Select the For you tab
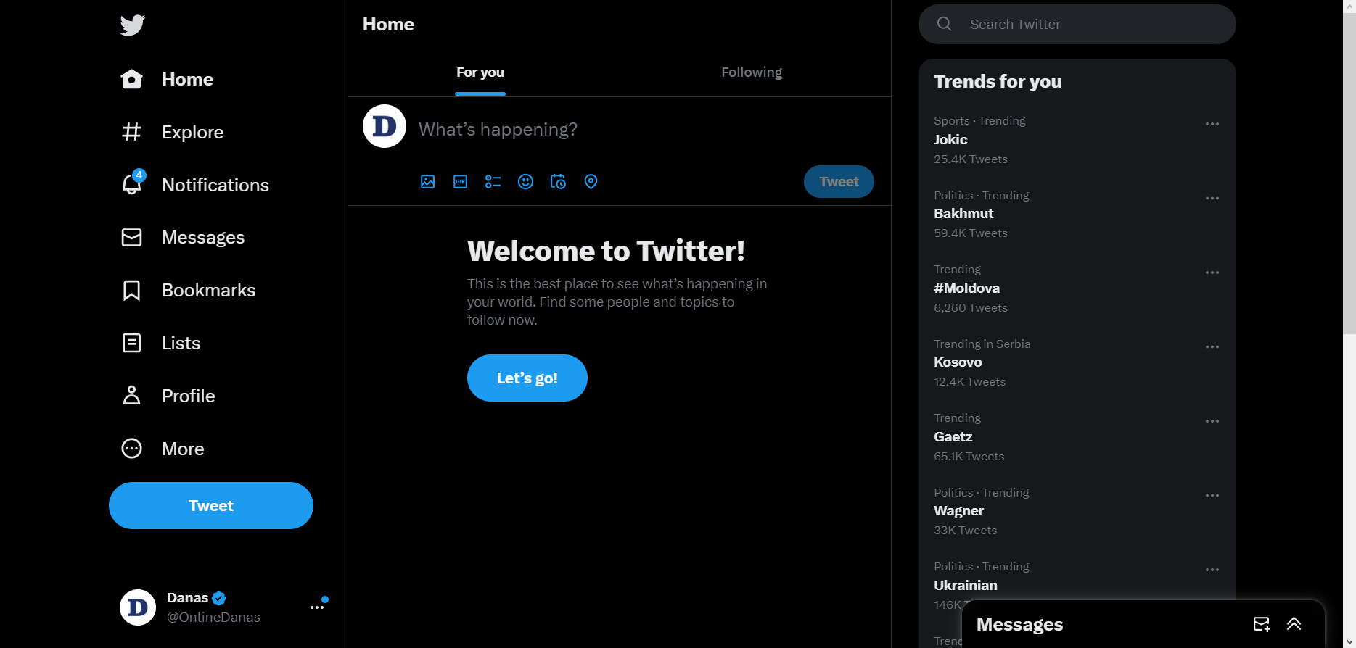1356x648 pixels. pyautogui.click(x=480, y=72)
